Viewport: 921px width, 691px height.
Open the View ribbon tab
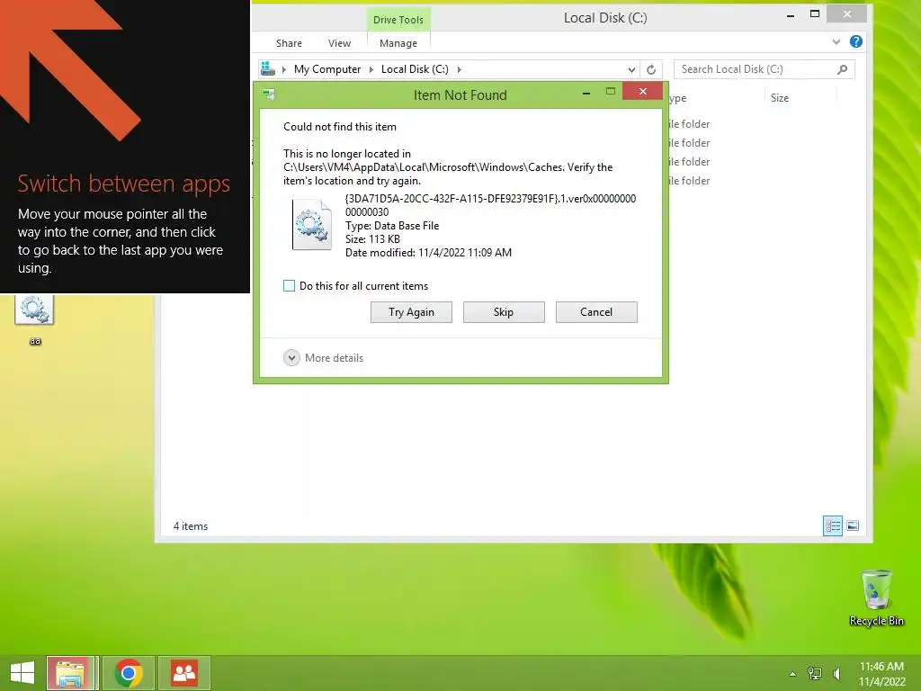(x=339, y=43)
